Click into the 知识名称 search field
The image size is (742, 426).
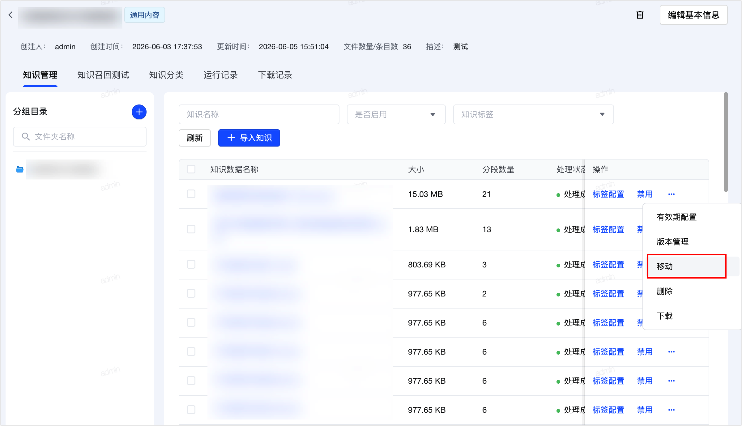point(259,114)
